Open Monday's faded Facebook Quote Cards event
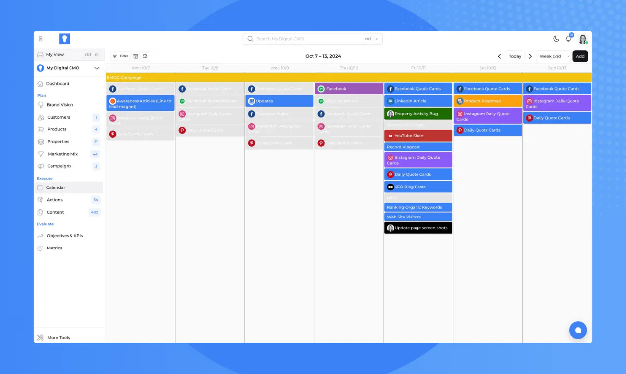 tap(141, 89)
